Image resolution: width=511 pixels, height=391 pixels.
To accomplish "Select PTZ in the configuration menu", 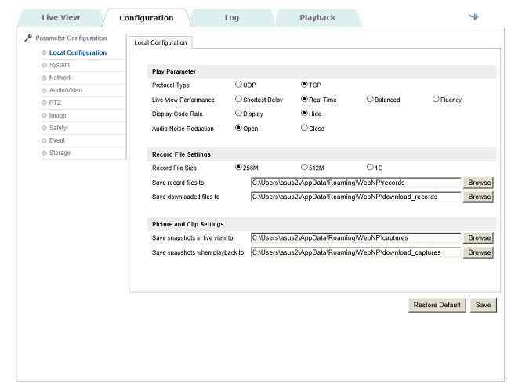I will pyautogui.click(x=56, y=103).
